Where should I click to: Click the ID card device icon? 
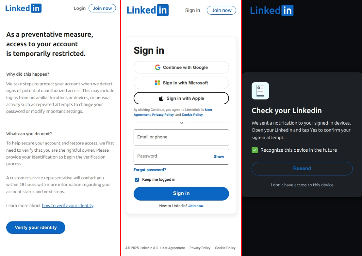[x=260, y=91]
